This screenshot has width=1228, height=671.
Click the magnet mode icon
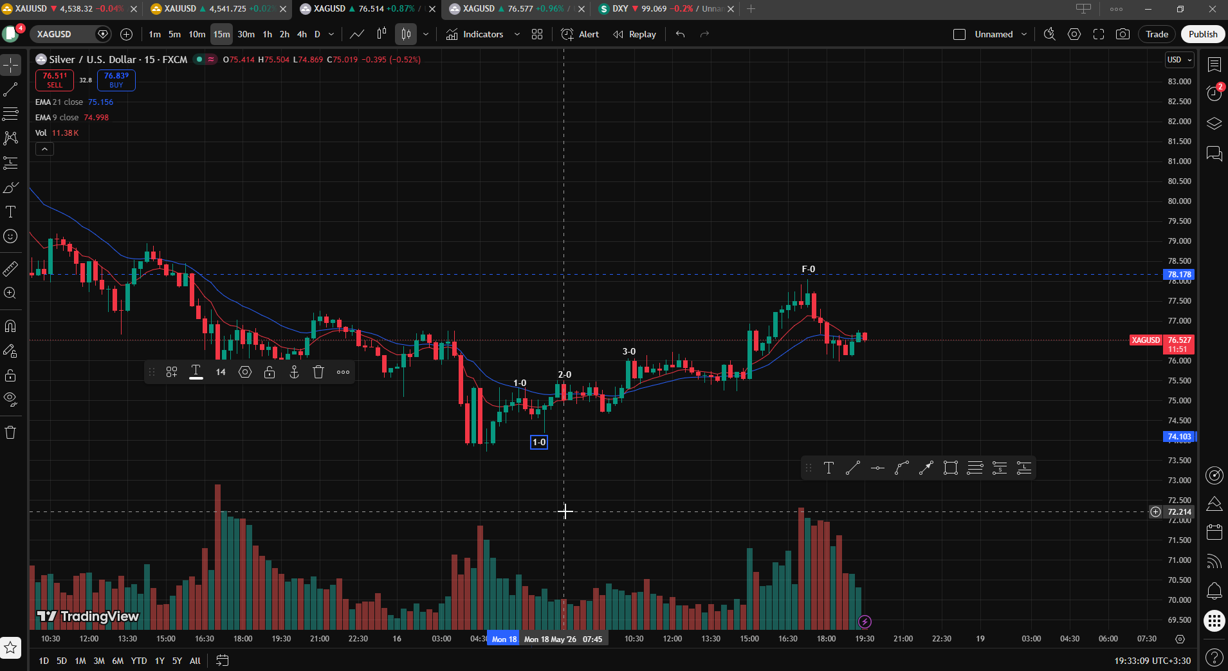click(x=10, y=326)
